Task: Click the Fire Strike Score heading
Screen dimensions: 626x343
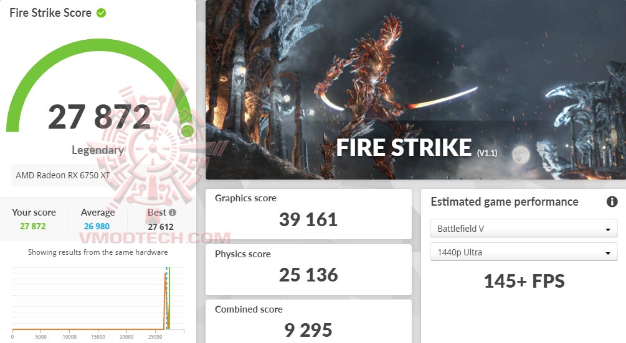Action: pyautogui.click(x=50, y=13)
